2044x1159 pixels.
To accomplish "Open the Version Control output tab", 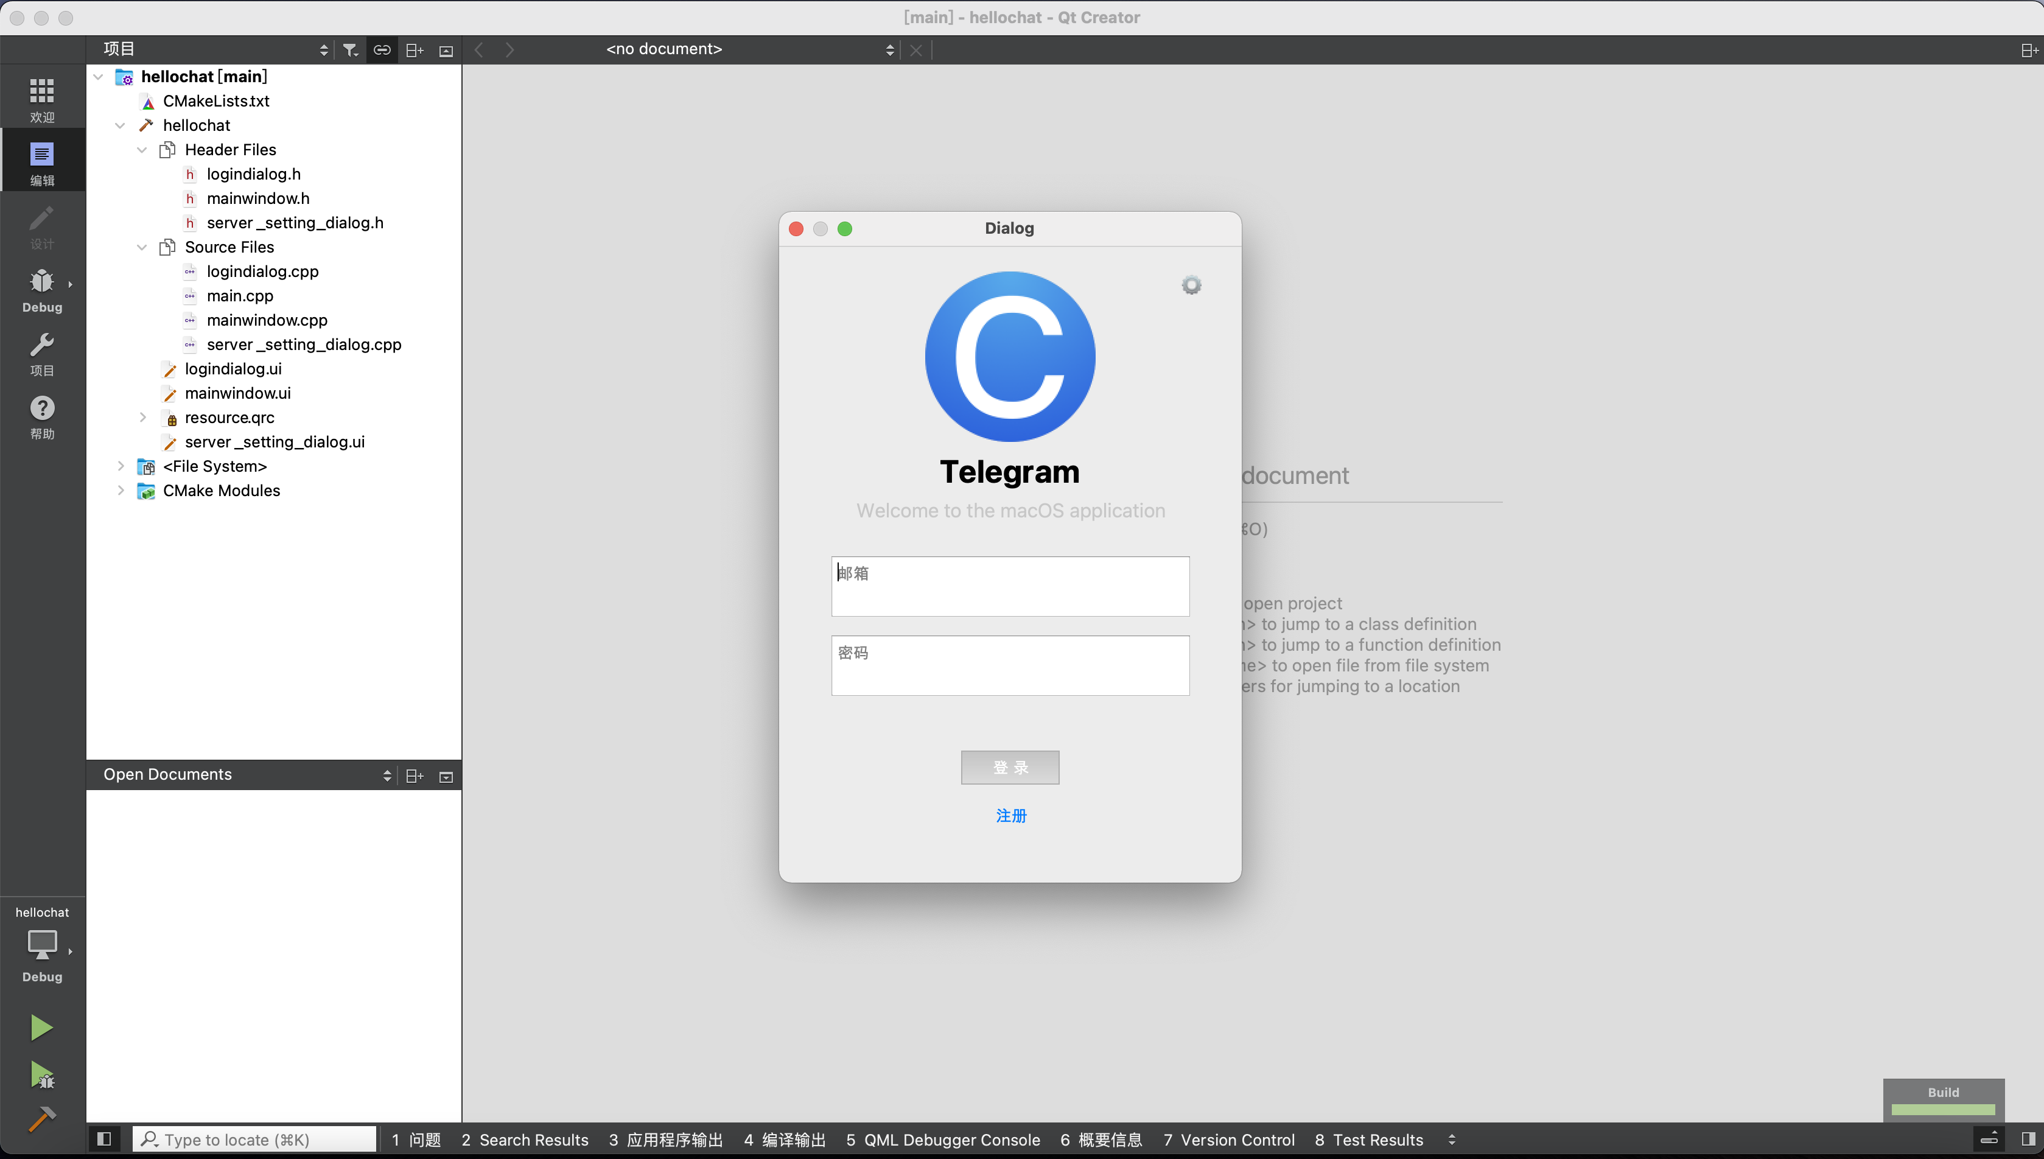I will 1228,1139.
